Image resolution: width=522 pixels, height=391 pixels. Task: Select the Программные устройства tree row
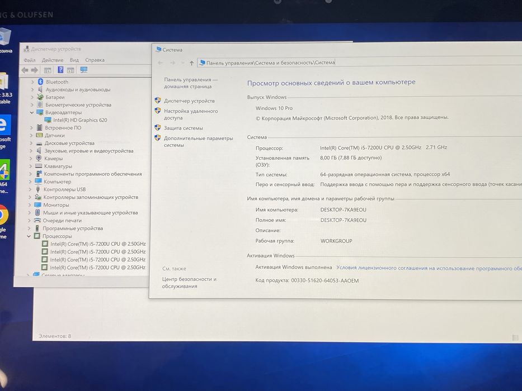(73, 228)
